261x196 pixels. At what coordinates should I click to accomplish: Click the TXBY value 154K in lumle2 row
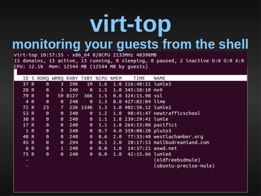click(x=87, y=107)
